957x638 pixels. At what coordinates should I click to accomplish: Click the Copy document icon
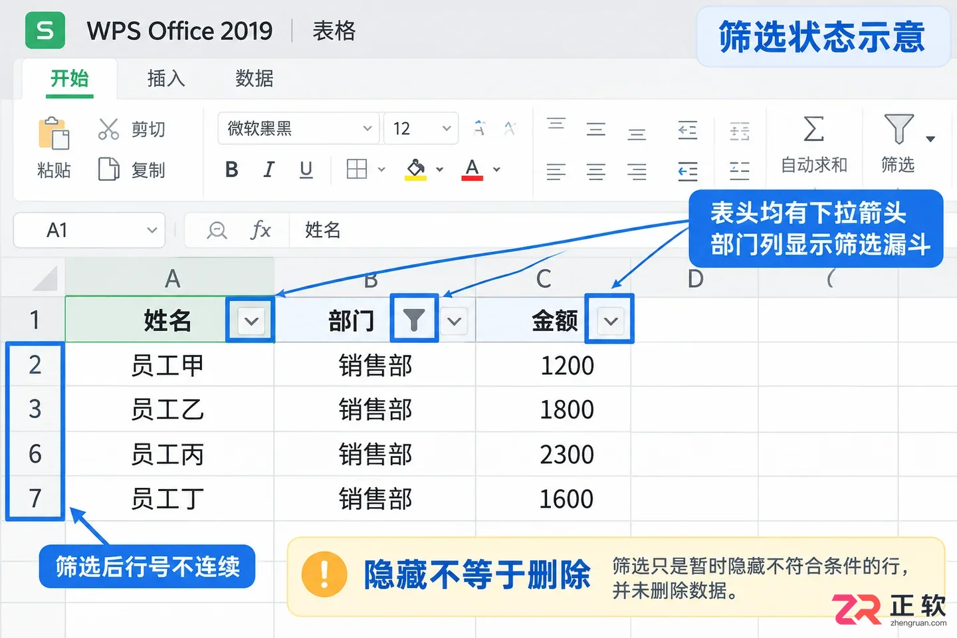(x=108, y=169)
